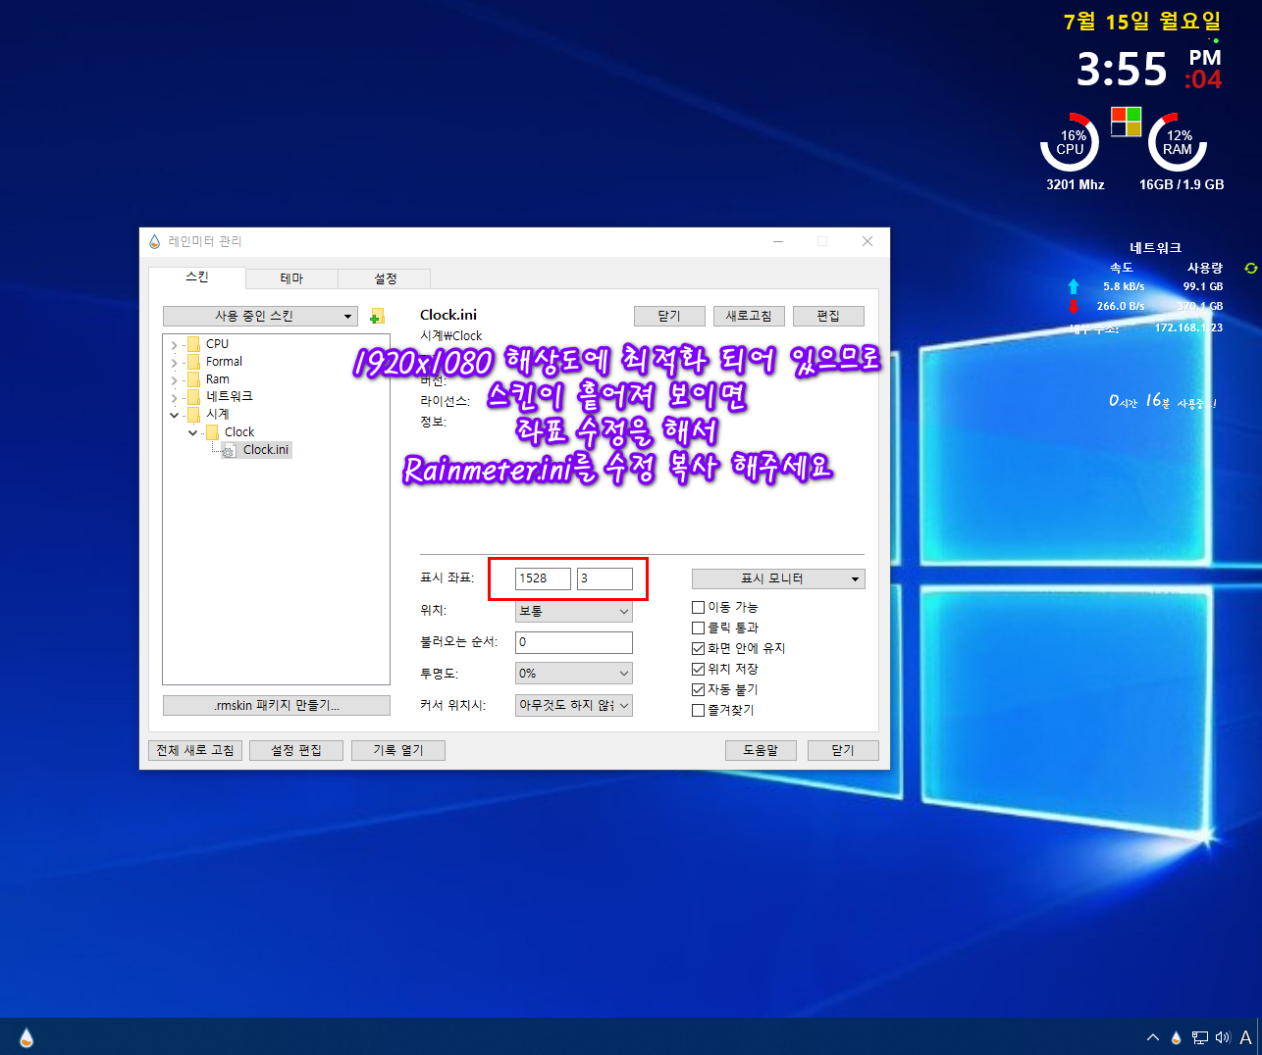Click the 닫기 skin unload button
This screenshot has height=1055, width=1262.
[669, 316]
